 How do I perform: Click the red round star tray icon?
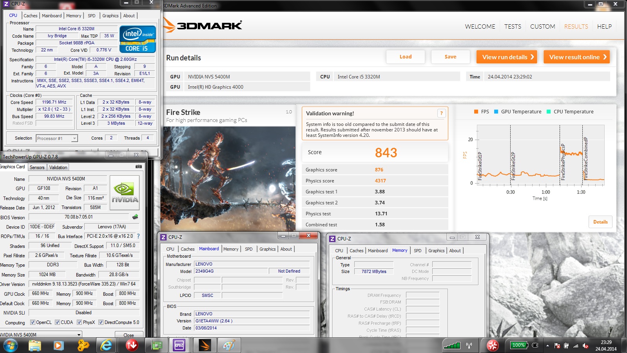coord(493,346)
